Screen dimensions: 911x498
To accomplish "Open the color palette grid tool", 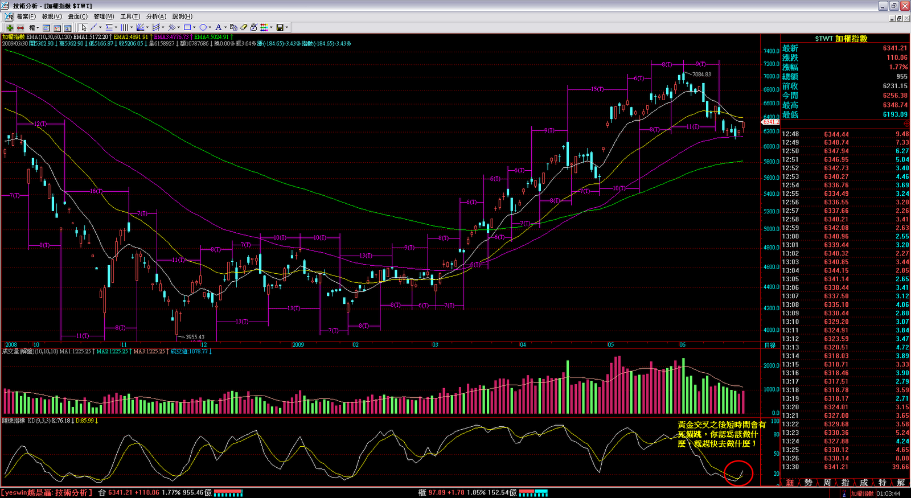I will 265,27.
